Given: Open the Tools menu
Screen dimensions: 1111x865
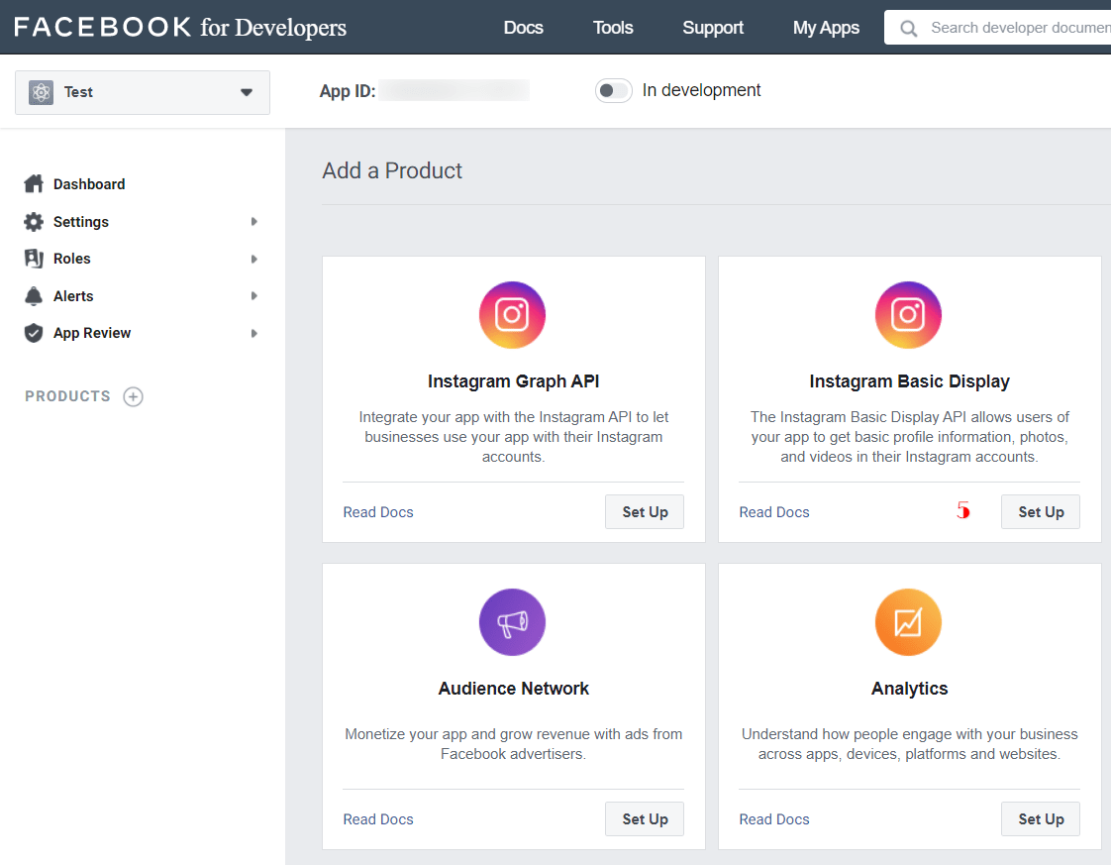Looking at the screenshot, I should click(613, 28).
